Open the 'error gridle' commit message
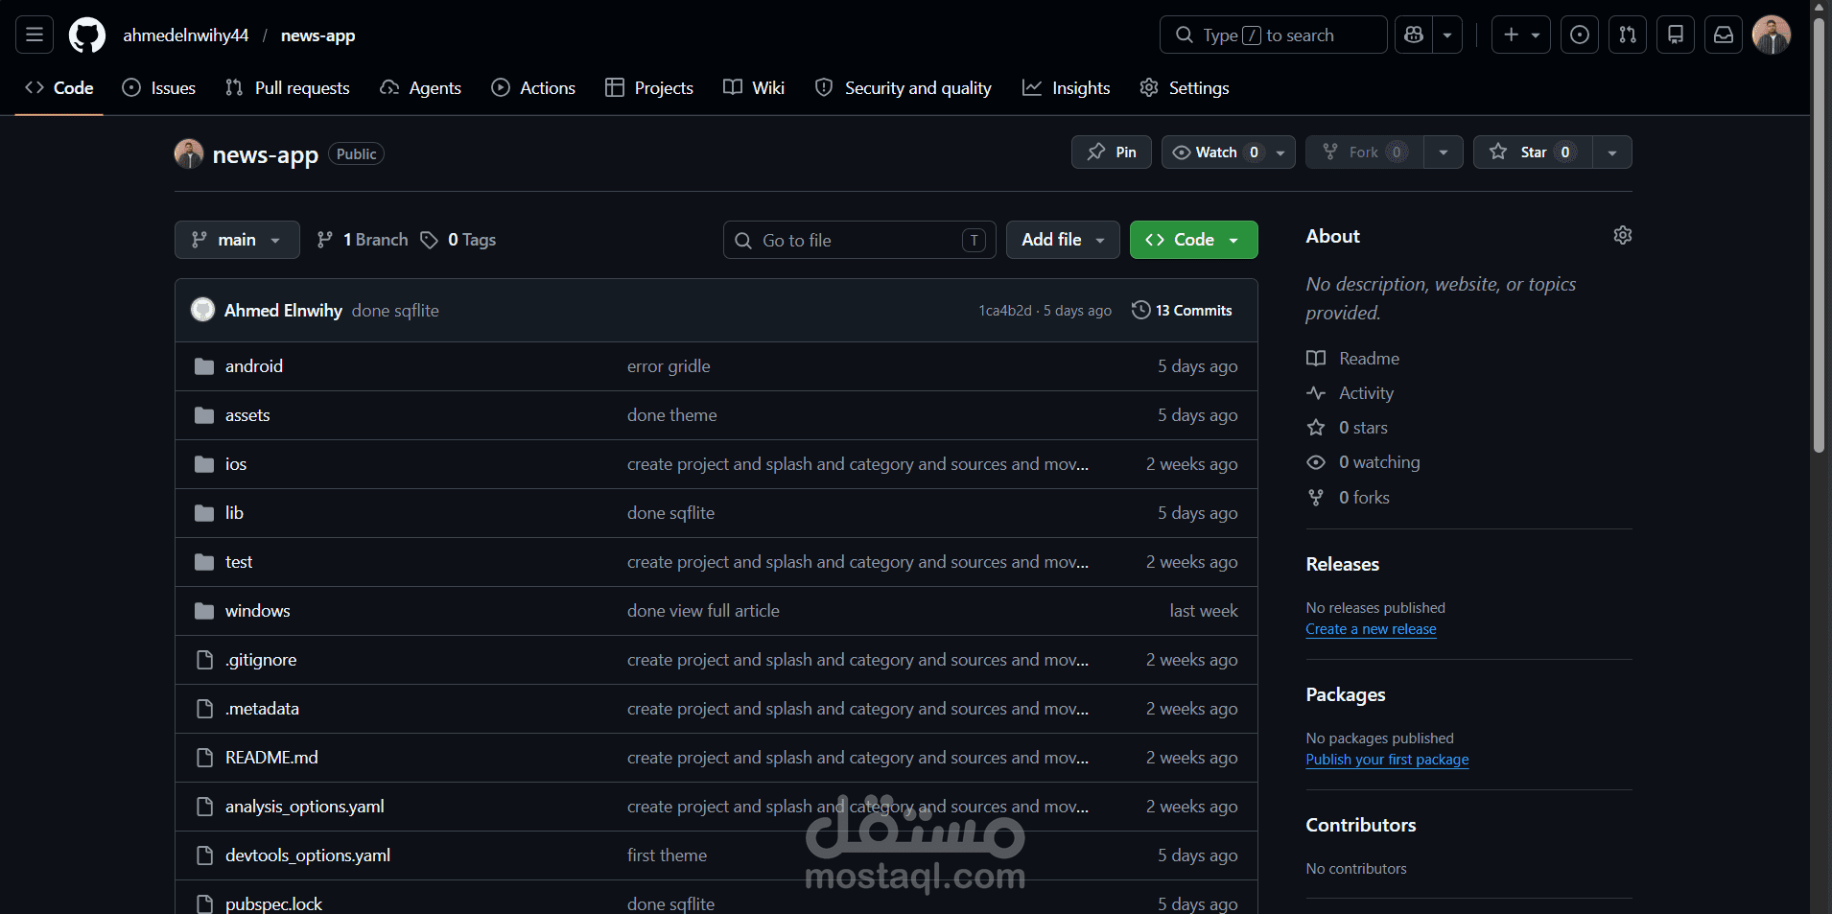1832x914 pixels. 669,366
